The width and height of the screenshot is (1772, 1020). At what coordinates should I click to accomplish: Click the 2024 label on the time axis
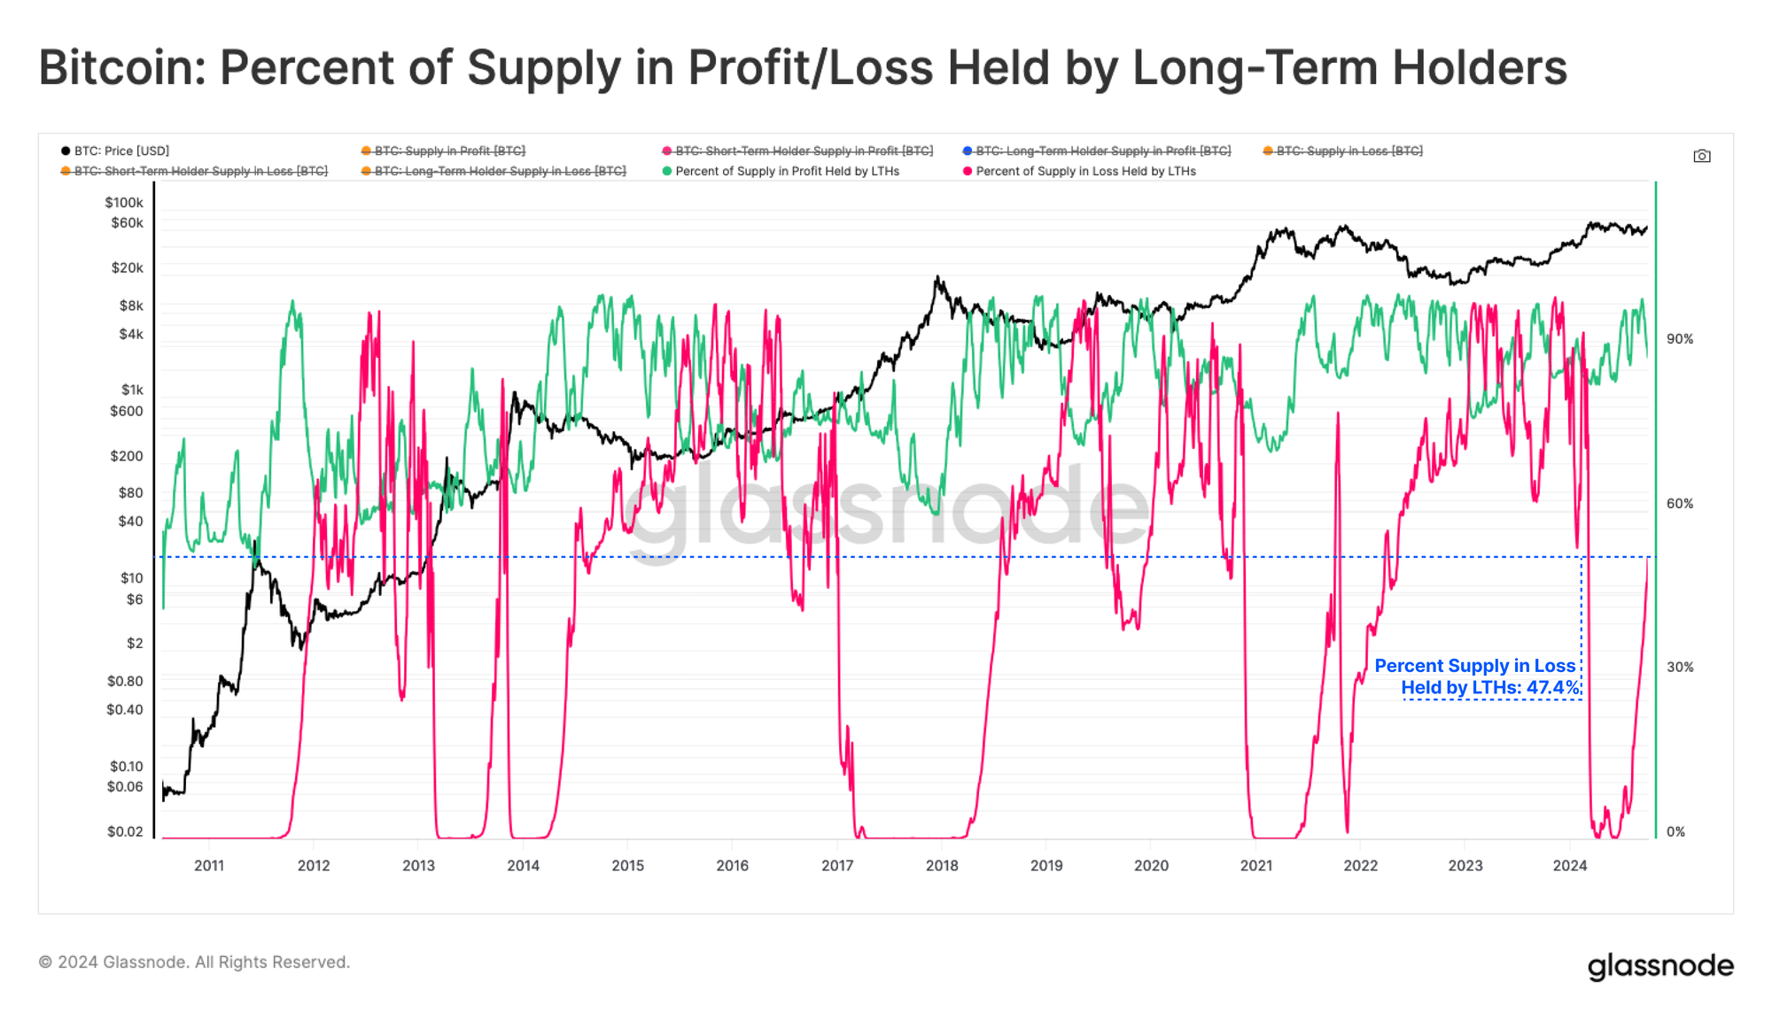(1569, 866)
